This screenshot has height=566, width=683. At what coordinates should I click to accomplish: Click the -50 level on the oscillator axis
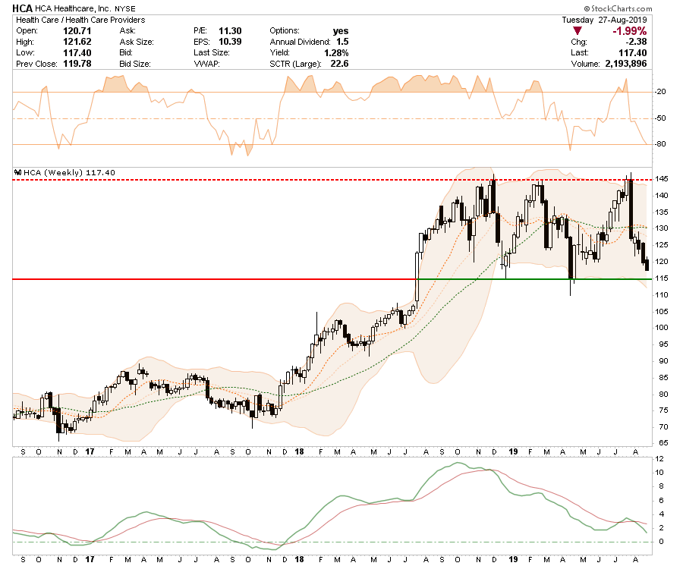(660, 118)
